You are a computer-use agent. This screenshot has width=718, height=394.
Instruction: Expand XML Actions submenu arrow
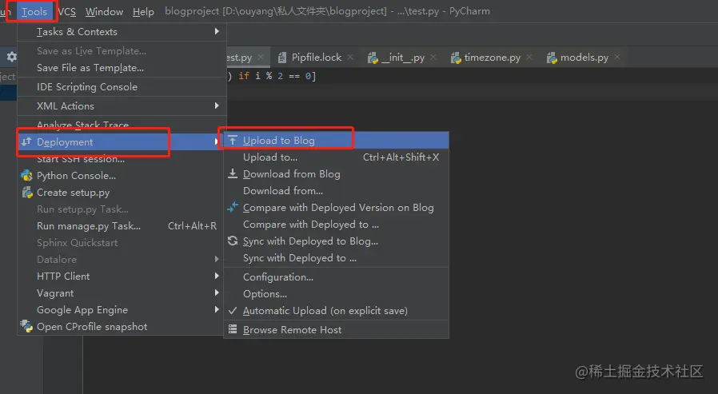coord(217,105)
